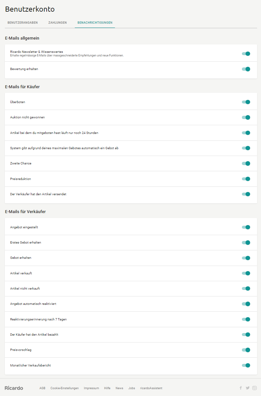Switch to the Benutzerangaben tab
Screen dimensions: 261x396
pyautogui.click(x=23, y=23)
